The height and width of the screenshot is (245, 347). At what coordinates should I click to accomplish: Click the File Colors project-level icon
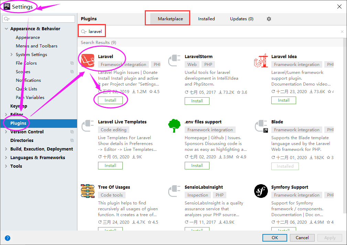72,63
